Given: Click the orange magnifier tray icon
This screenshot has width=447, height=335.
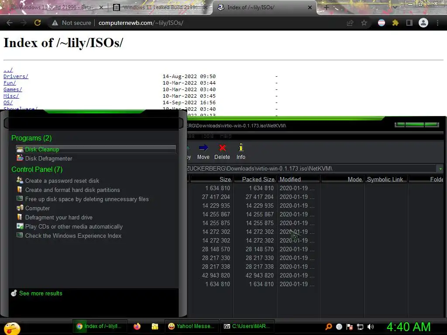Looking at the screenshot, I should point(329,327).
